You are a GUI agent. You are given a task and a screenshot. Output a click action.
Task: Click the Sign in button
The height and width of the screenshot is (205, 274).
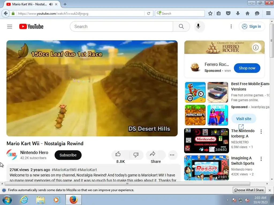[252, 26]
